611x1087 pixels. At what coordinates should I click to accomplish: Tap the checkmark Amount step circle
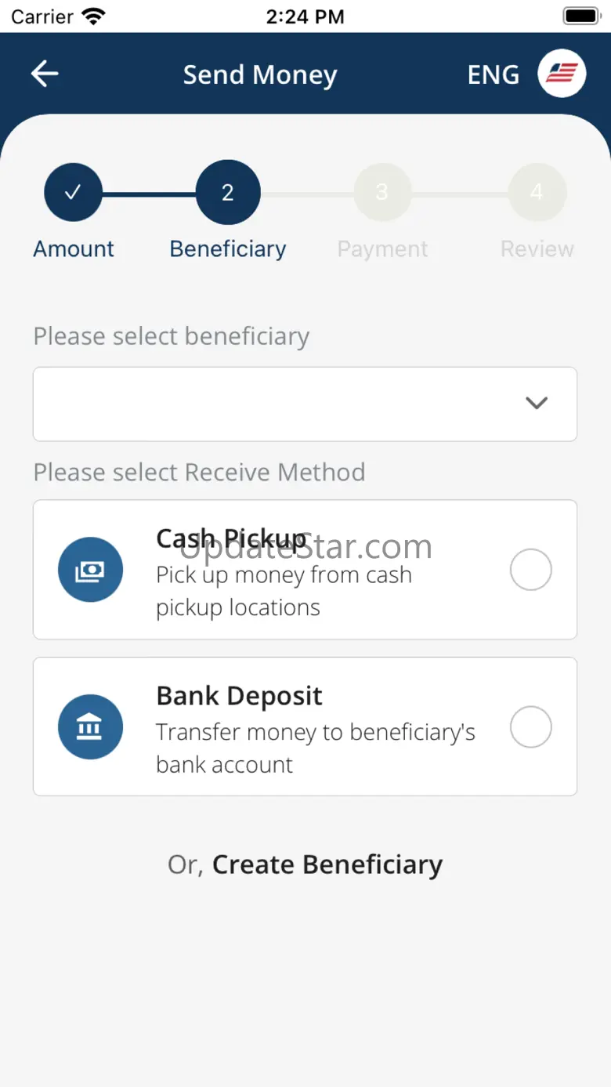pyautogui.click(x=73, y=192)
